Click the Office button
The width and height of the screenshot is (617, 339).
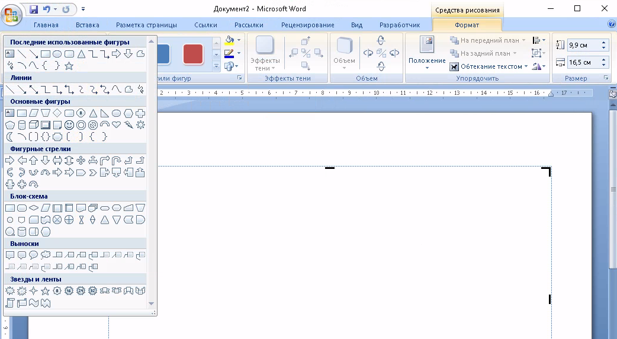pos(11,15)
